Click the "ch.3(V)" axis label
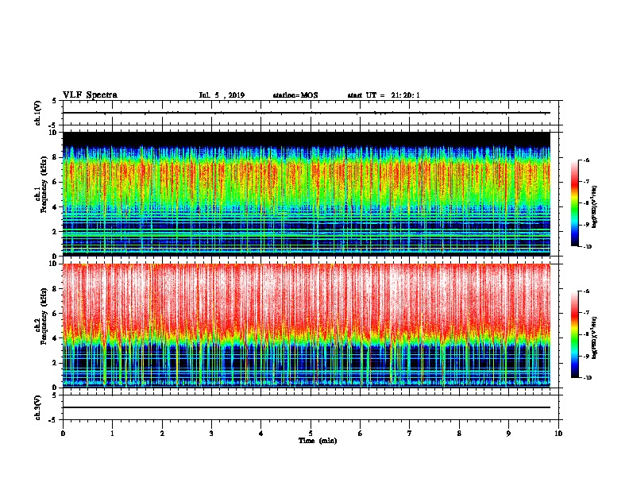Viewport: 629px width, 486px height. point(38,407)
